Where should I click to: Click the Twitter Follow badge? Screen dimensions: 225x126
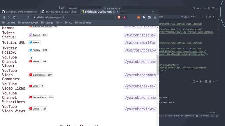(x=38, y=50)
